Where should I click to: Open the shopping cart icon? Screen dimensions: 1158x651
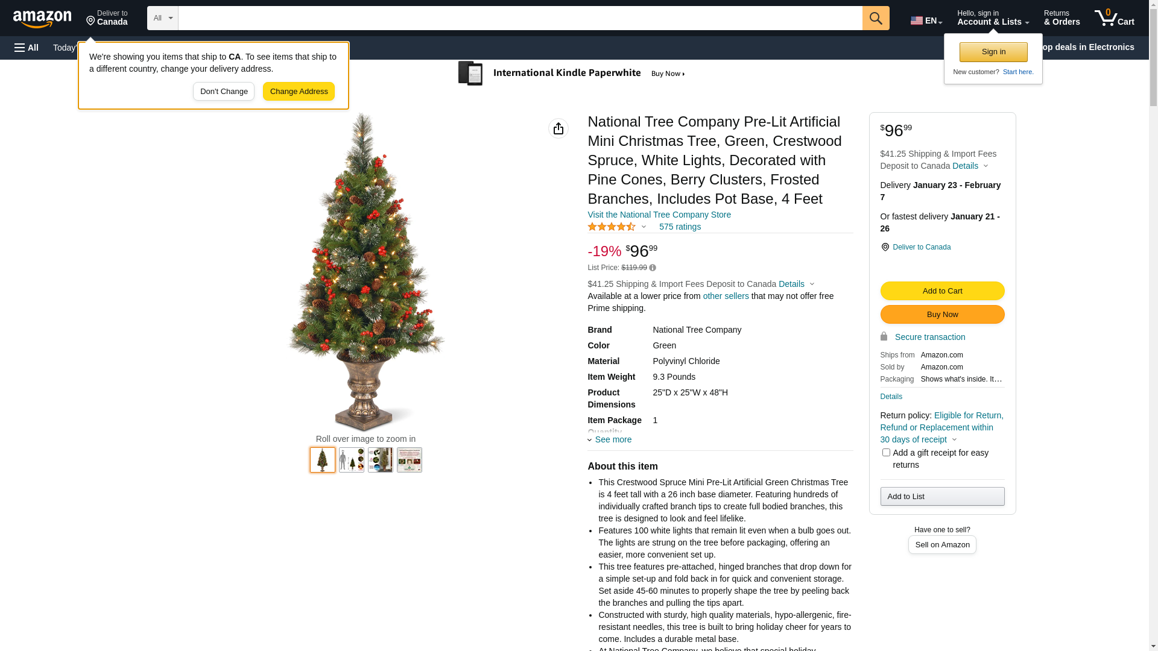point(1115,18)
